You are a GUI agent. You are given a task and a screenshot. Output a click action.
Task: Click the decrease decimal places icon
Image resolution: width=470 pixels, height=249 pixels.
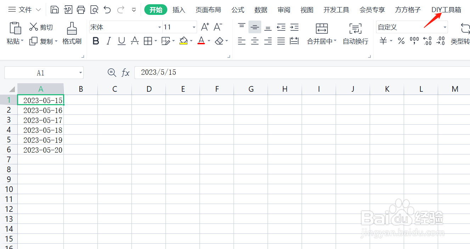(441, 41)
